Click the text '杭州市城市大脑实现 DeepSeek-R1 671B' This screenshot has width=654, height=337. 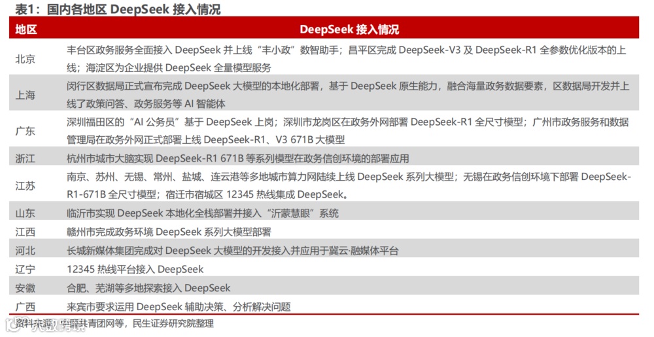[x=155, y=158]
